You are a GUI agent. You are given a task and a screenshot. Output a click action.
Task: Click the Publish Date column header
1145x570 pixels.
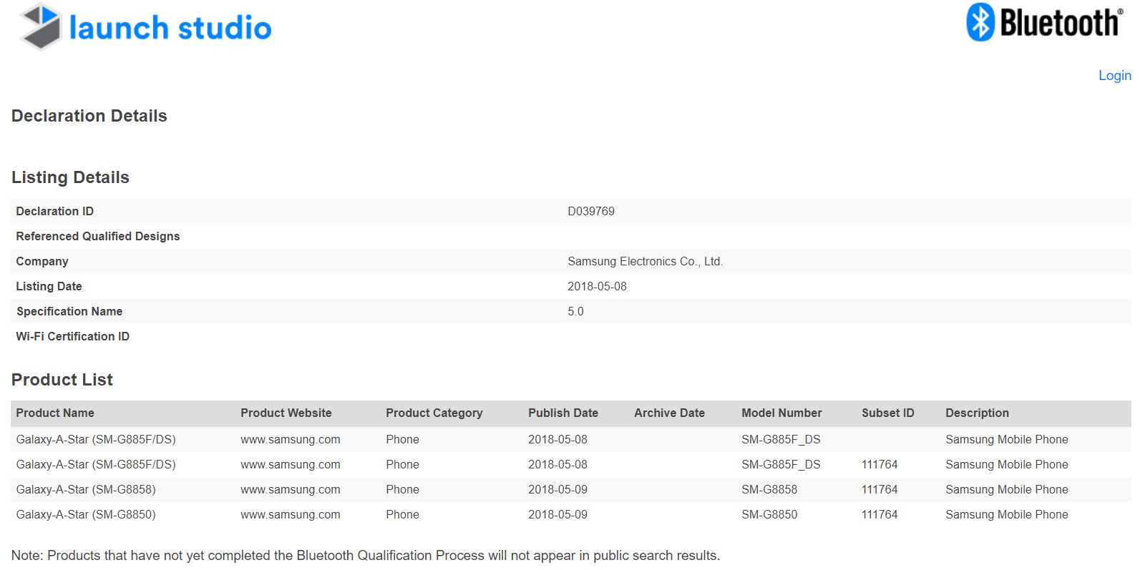click(x=562, y=413)
